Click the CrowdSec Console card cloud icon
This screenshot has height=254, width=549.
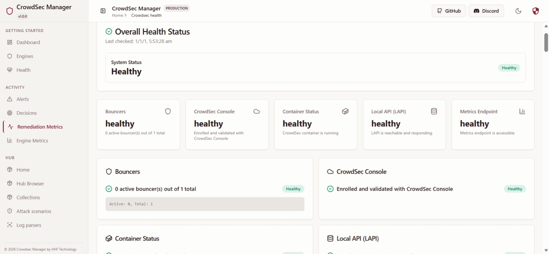[x=257, y=111]
